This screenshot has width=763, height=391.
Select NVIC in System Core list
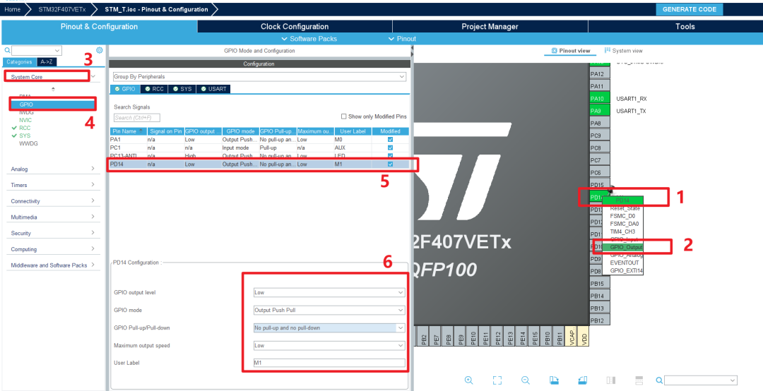(26, 120)
